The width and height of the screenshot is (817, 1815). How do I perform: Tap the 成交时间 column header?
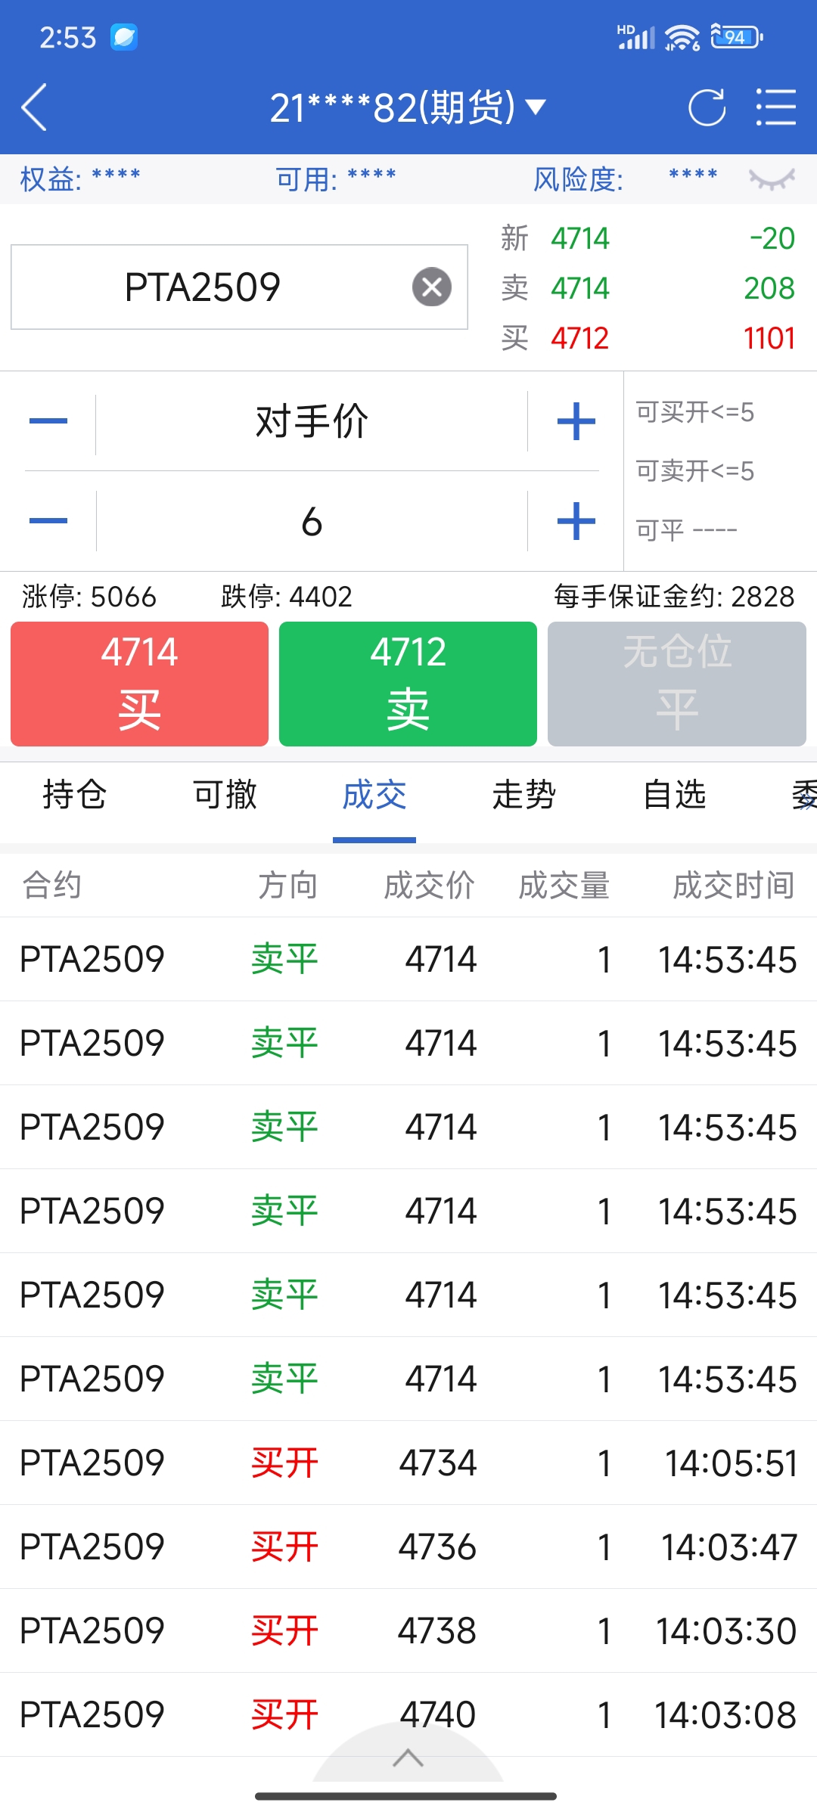[x=734, y=886]
